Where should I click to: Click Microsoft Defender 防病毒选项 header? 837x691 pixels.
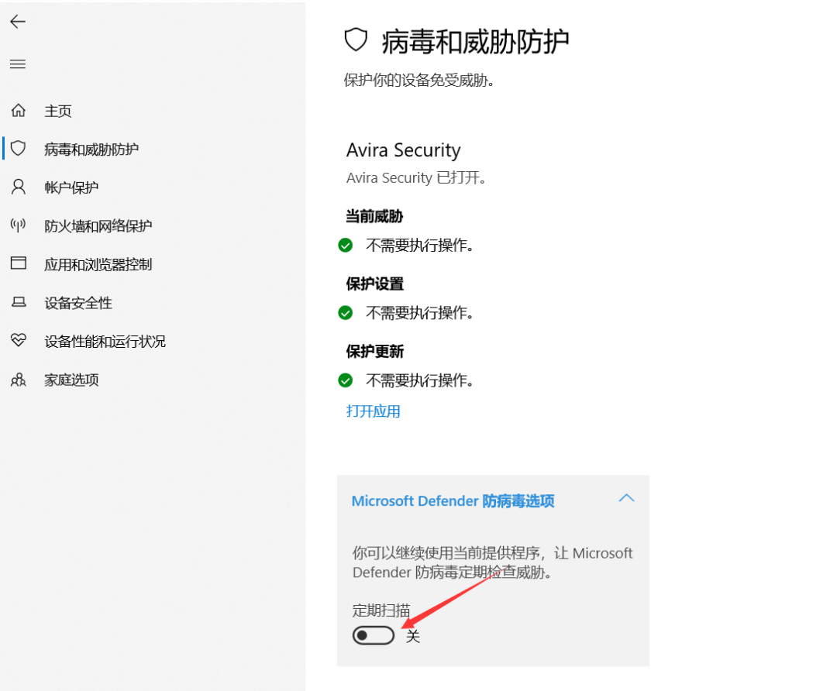(x=453, y=501)
